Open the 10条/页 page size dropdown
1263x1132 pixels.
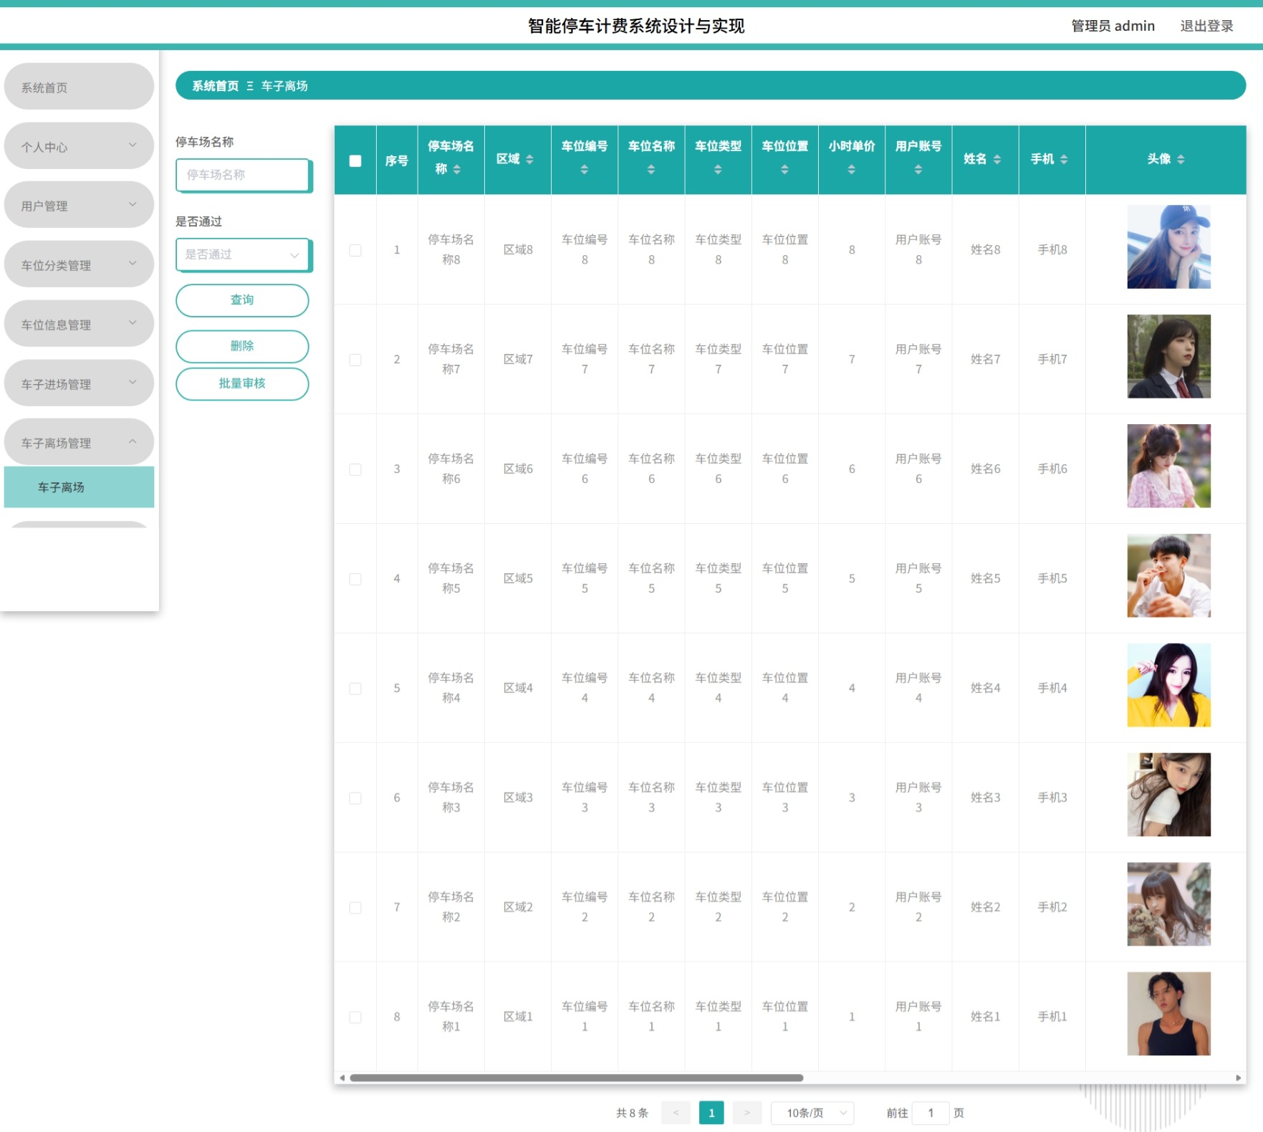pos(812,1113)
